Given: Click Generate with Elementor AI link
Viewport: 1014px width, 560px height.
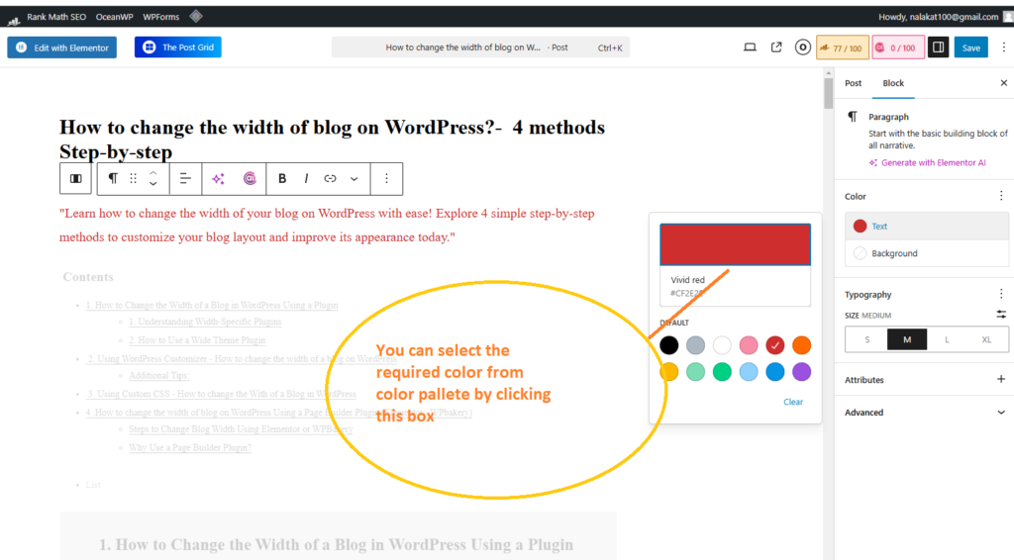Looking at the screenshot, I should point(927,163).
